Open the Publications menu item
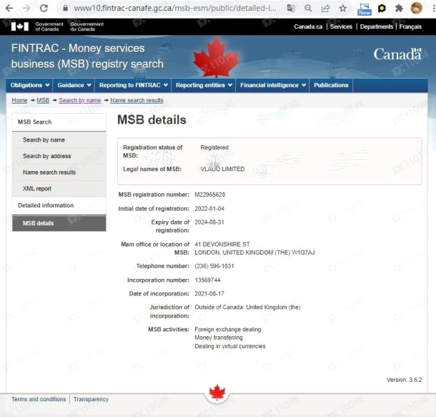Viewport: 436px width, 417px height. 331,85
